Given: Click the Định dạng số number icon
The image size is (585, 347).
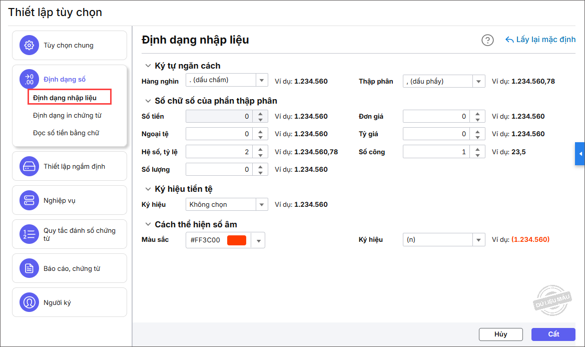Looking at the screenshot, I should (x=29, y=79).
